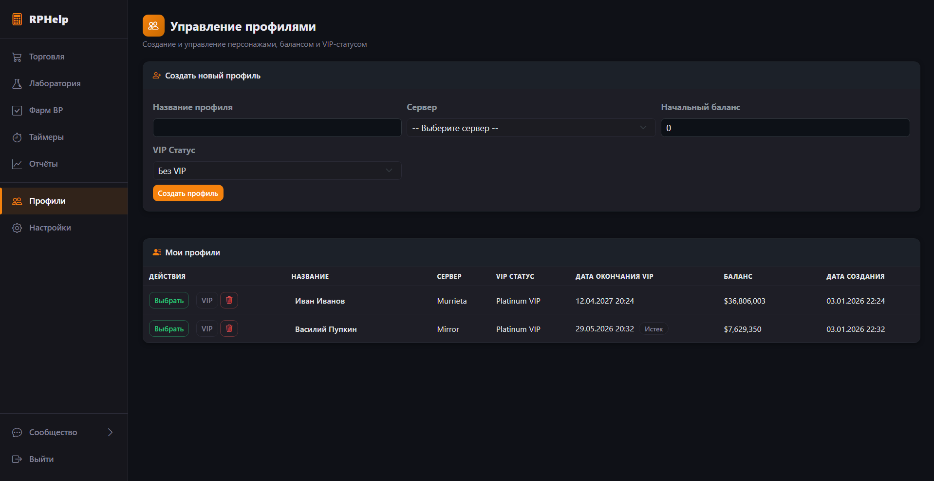Switch to the Таймеры section

click(x=64, y=137)
